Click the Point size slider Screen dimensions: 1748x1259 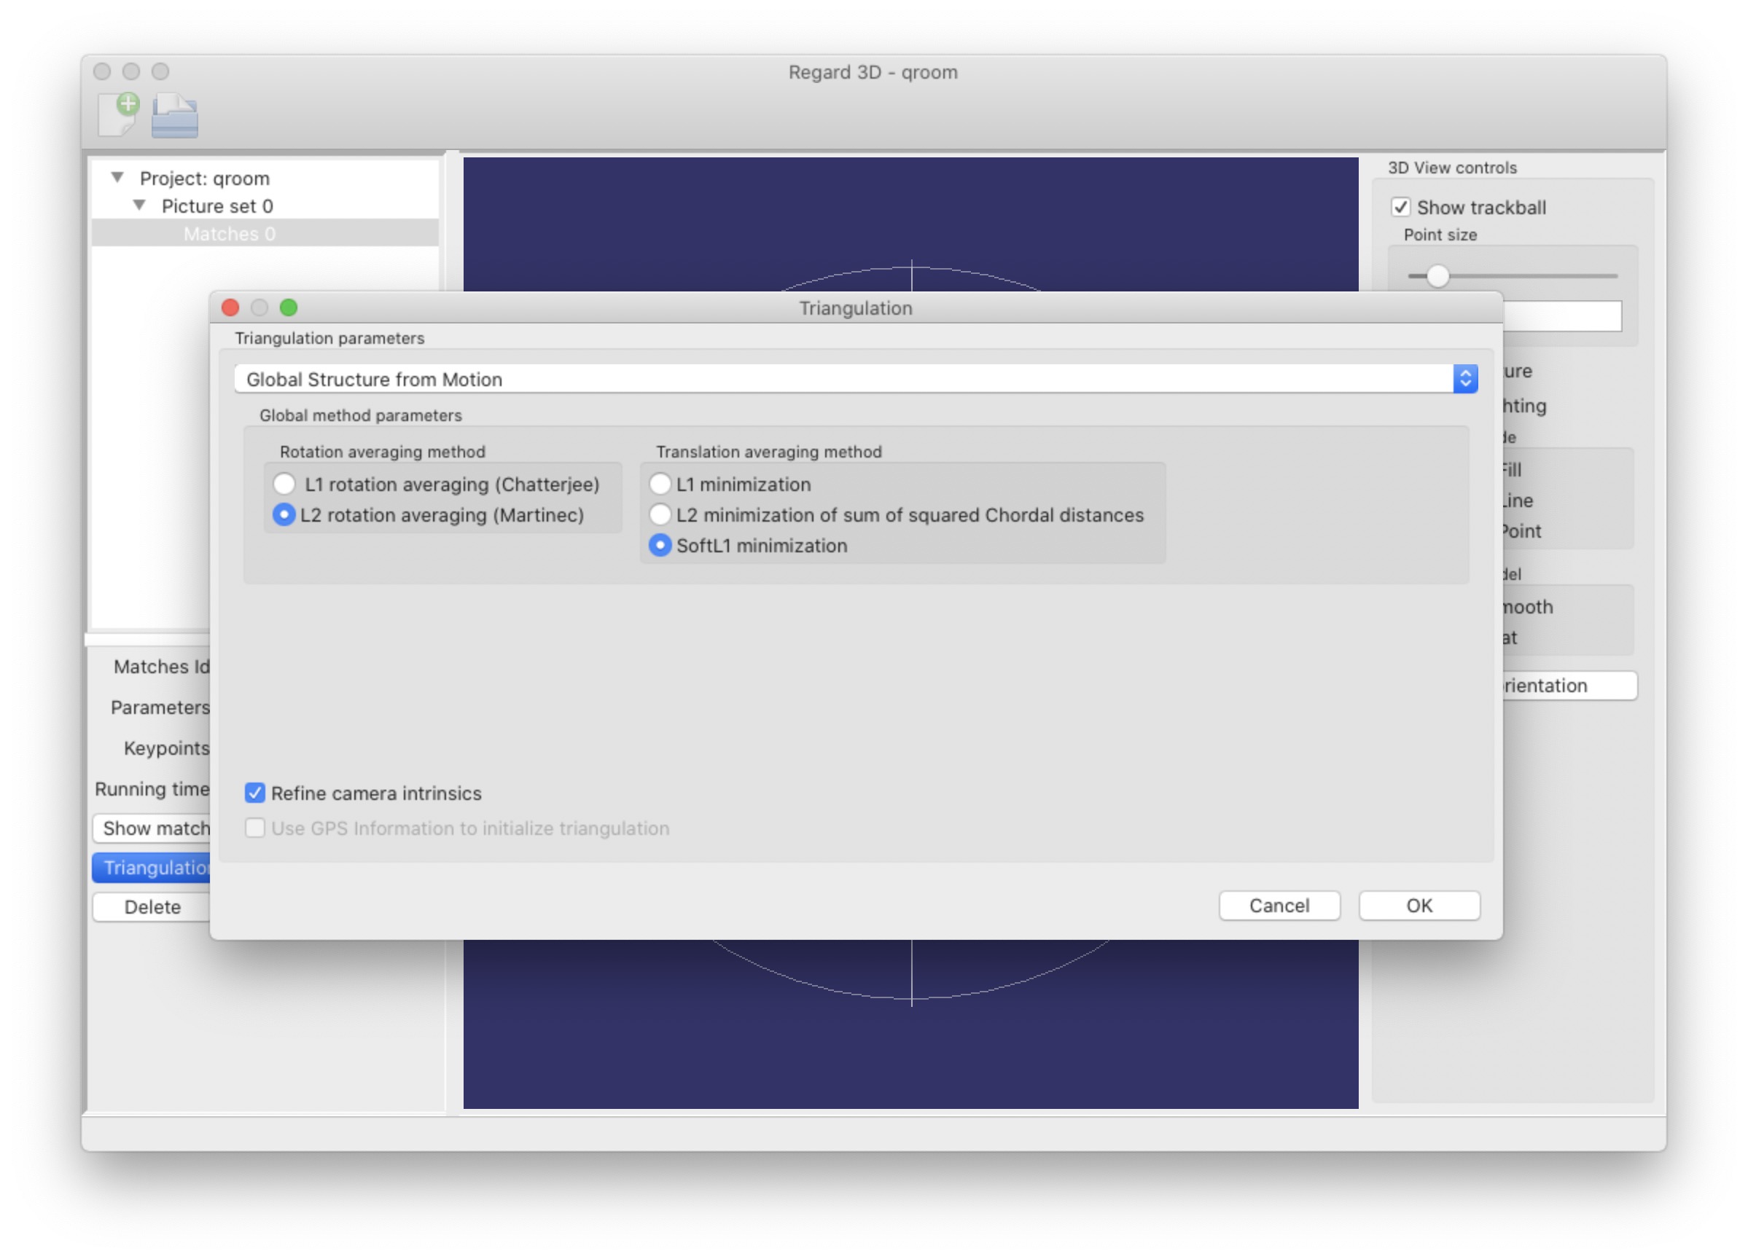click(1437, 276)
